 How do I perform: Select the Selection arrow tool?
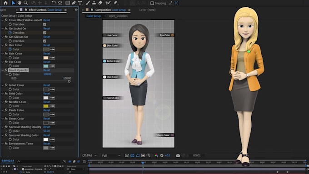(x=13, y=3)
